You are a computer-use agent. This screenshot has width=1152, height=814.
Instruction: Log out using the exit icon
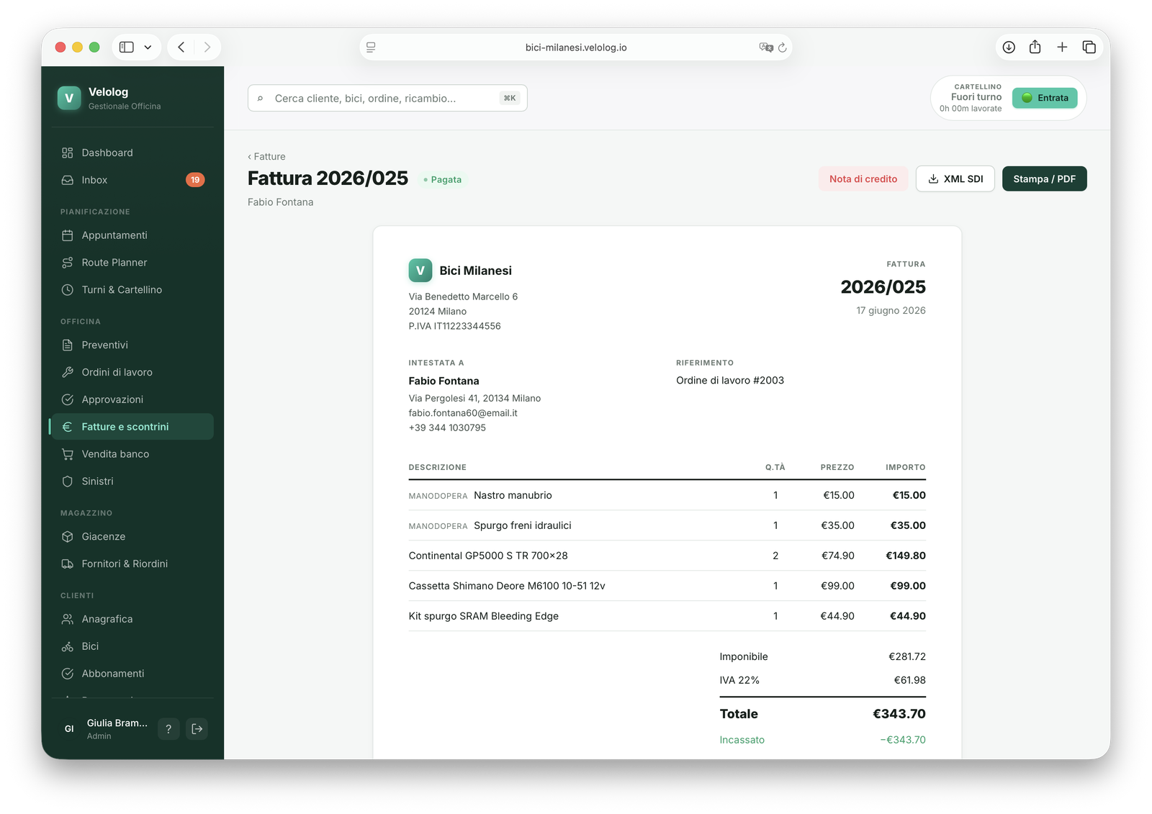coord(197,729)
